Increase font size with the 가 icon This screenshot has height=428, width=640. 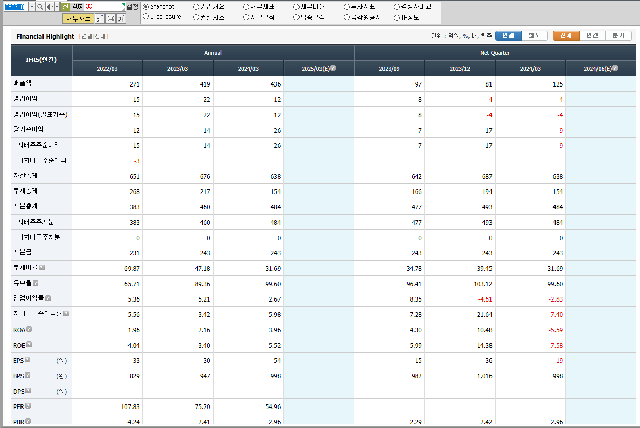point(121,19)
